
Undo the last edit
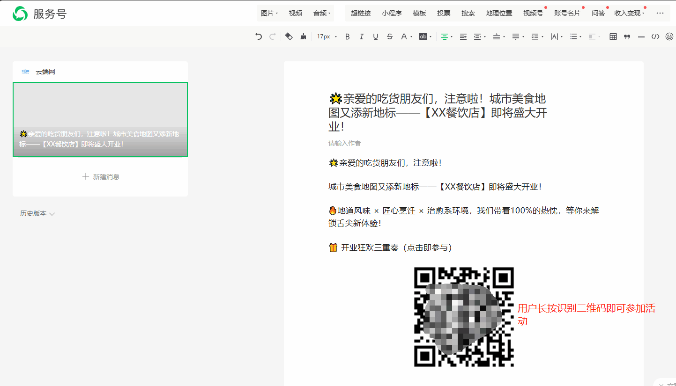(x=259, y=36)
